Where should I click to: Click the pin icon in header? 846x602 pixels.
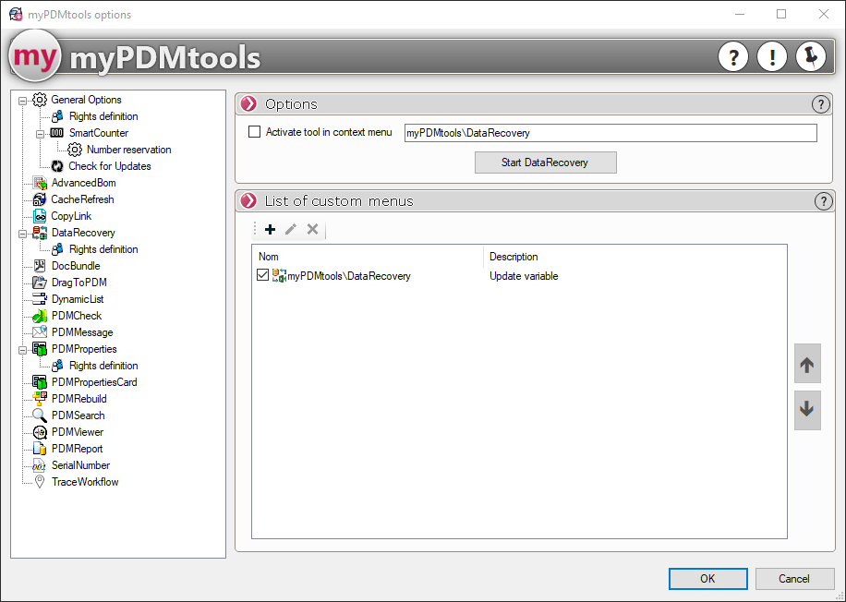[x=810, y=57]
